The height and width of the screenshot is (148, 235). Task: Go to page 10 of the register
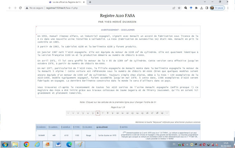coord(117,113)
